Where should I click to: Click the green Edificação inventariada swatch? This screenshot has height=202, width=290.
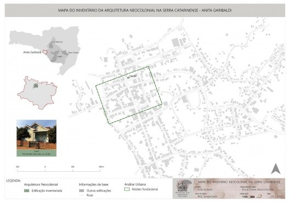(26, 190)
